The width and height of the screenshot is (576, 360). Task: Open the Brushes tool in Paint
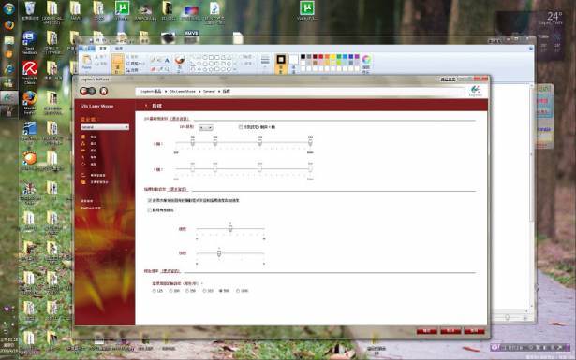(x=180, y=63)
